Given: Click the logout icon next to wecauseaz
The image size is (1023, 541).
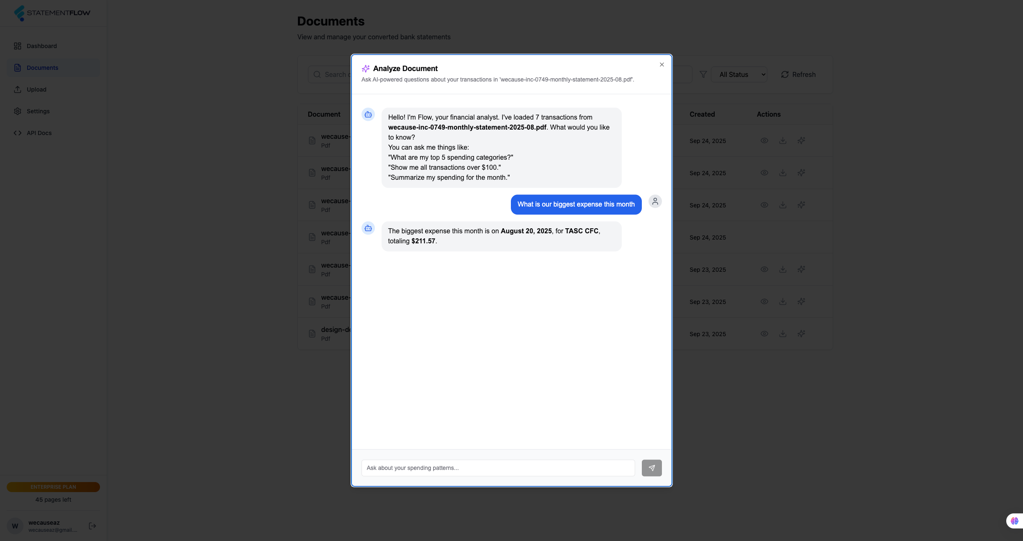Looking at the screenshot, I should pos(92,526).
